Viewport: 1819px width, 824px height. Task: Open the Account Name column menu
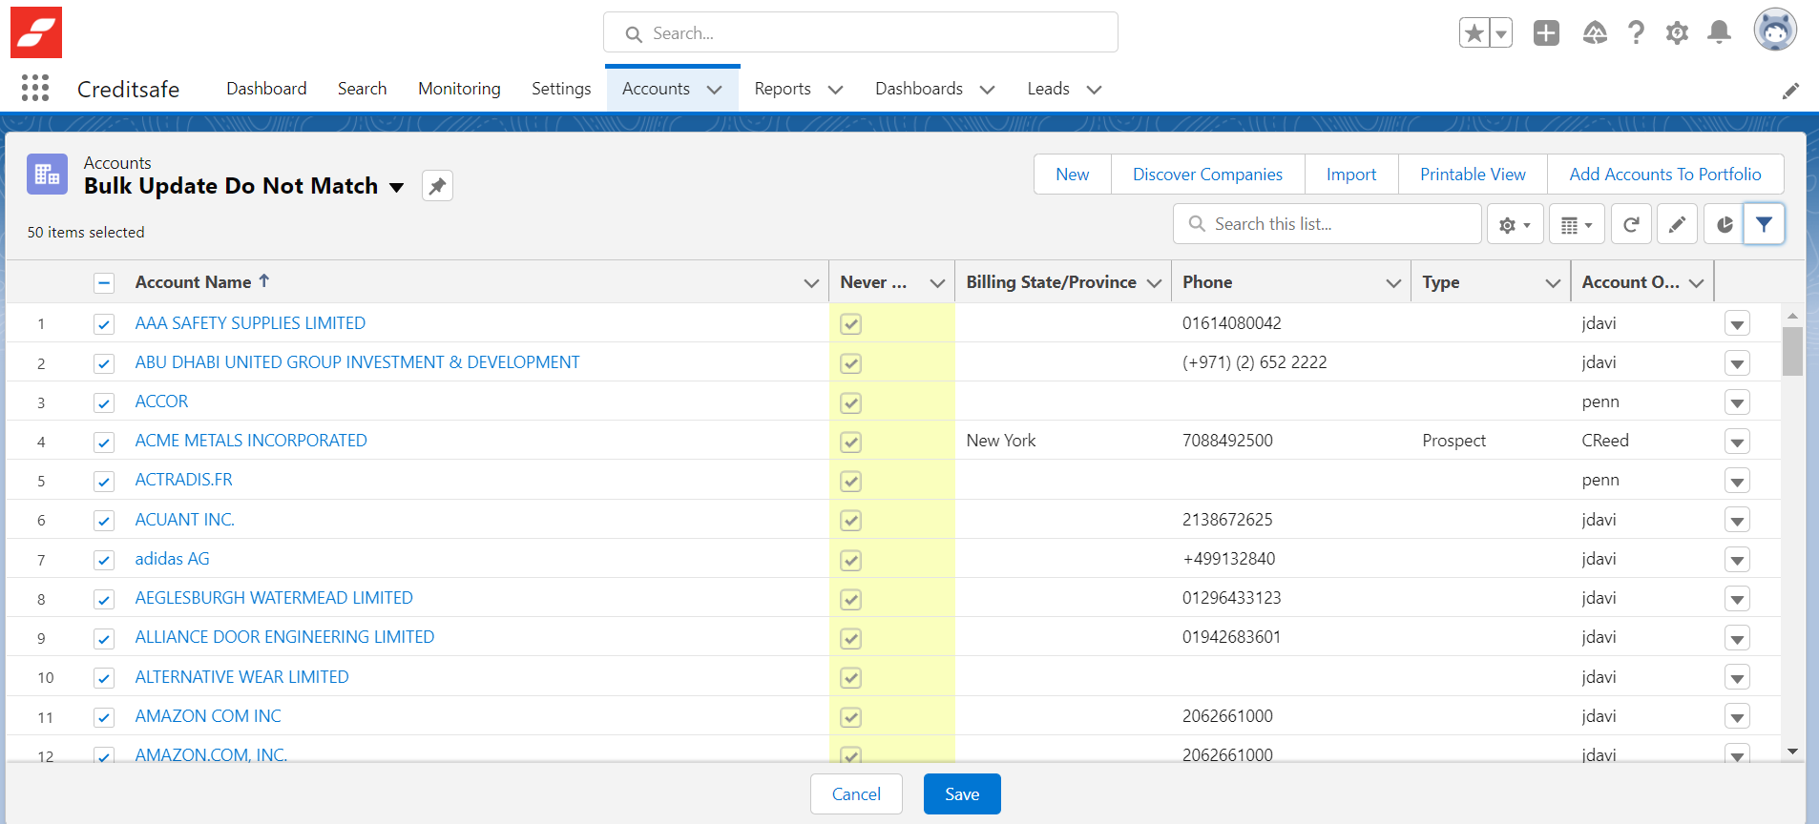coord(811,283)
